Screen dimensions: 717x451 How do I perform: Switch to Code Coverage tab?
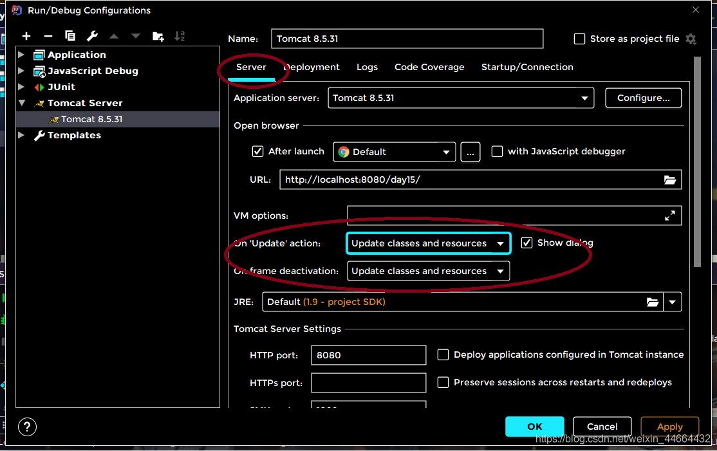click(429, 67)
